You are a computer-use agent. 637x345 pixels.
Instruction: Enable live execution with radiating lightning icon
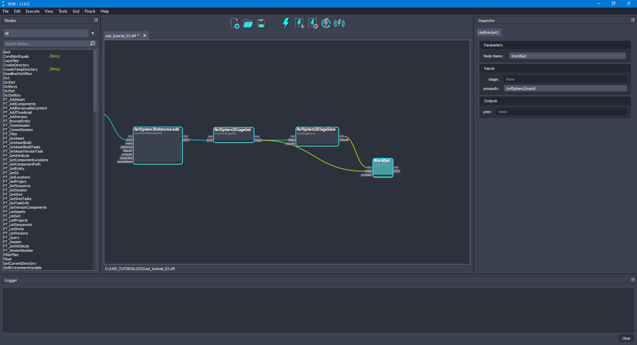pos(339,23)
